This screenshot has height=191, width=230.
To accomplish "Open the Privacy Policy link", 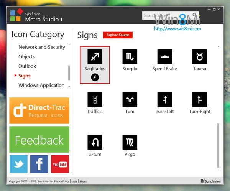I will 61,181.
